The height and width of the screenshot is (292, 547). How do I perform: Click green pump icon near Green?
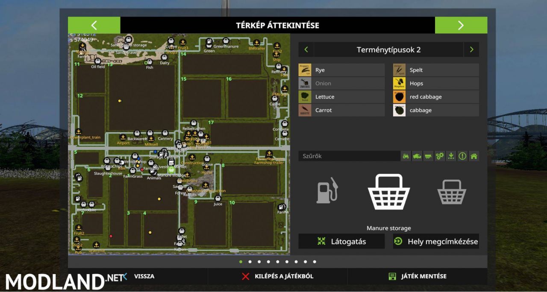pyautogui.click(x=209, y=42)
